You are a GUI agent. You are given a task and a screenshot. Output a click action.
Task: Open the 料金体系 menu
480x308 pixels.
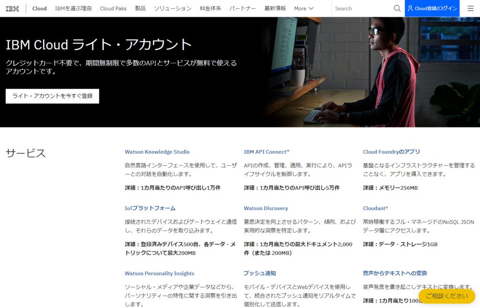(x=210, y=8)
